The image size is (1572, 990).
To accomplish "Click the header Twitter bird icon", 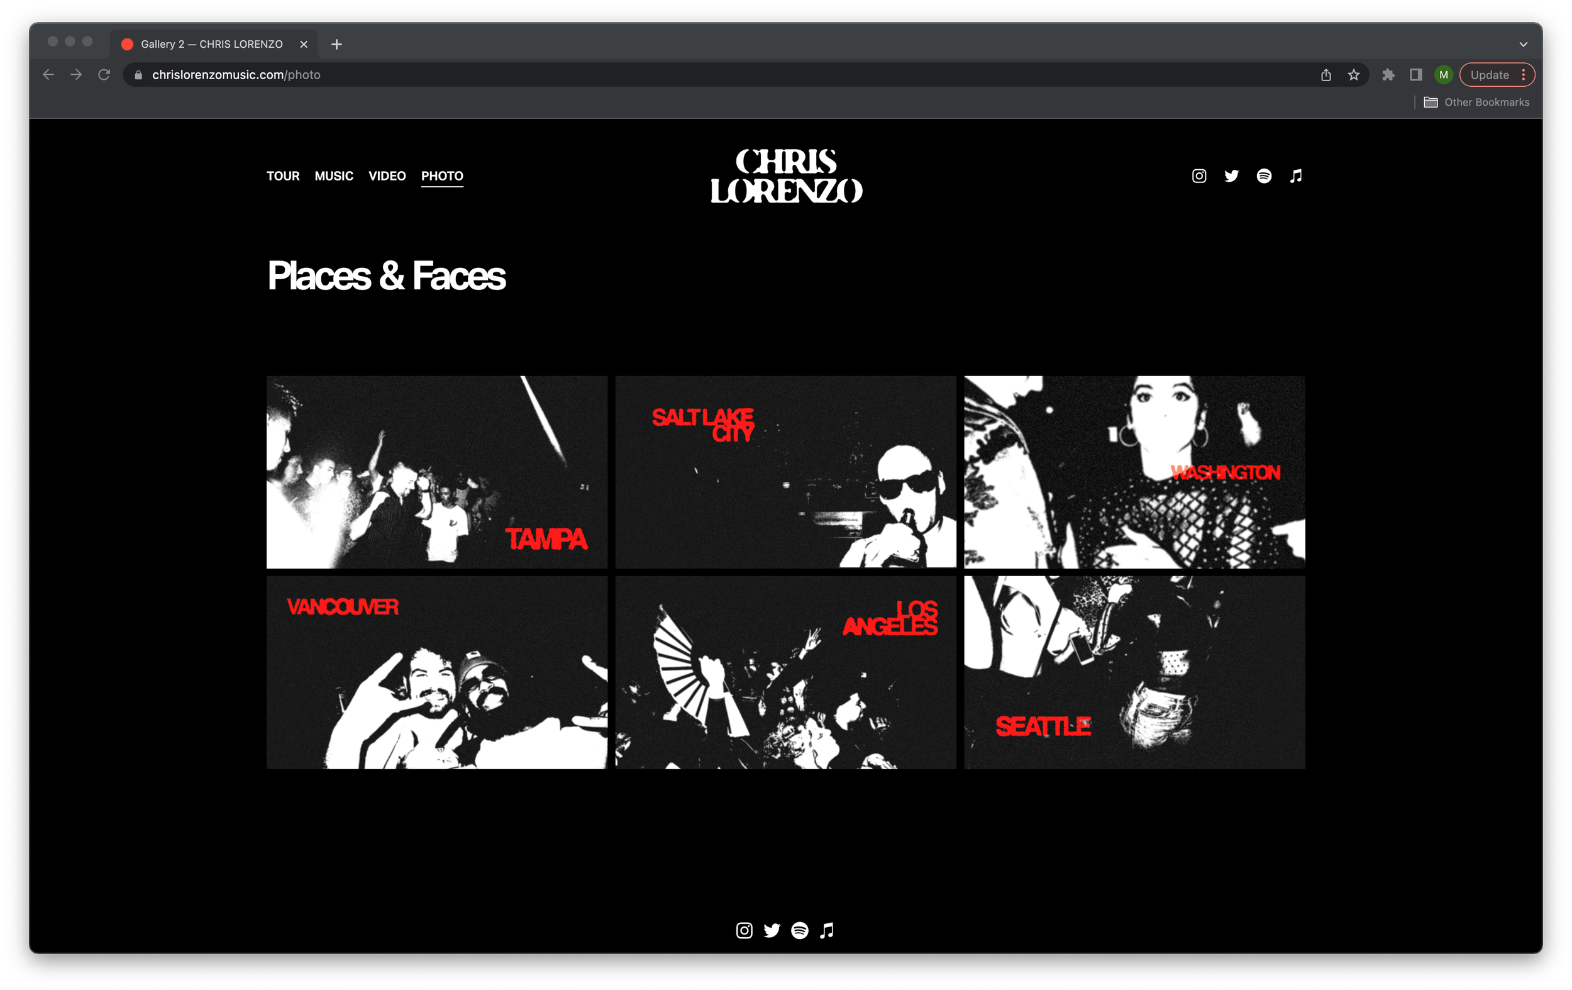I will click(x=1231, y=175).
